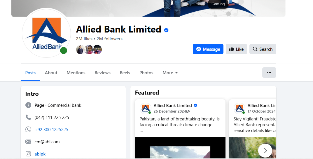The image size is (313, 159).
Task: Open WhatsApp number +92 300 1225225 link
Action: (51, 130)
